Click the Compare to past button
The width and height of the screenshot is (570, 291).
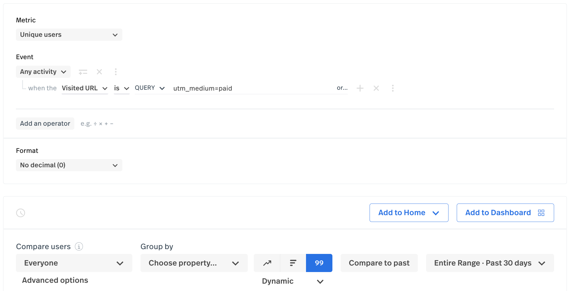point(379,263)
